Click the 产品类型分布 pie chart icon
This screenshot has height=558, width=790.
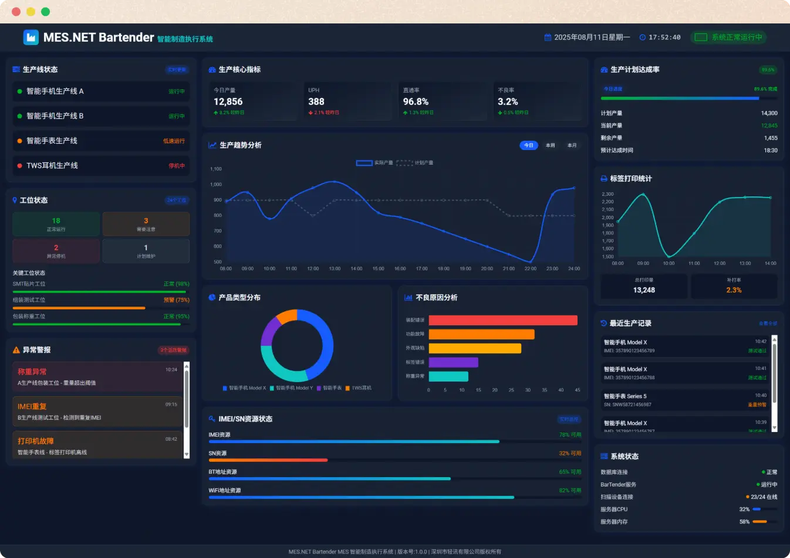tap(212, 298)
